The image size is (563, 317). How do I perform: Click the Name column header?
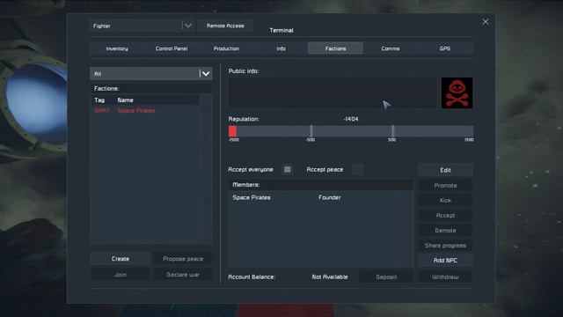[125, 100]
